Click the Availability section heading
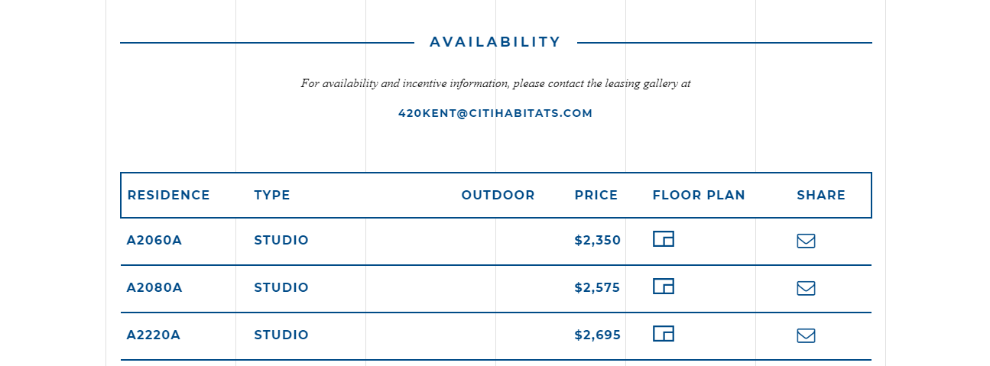Screen dimensions: 990x366 495,42
